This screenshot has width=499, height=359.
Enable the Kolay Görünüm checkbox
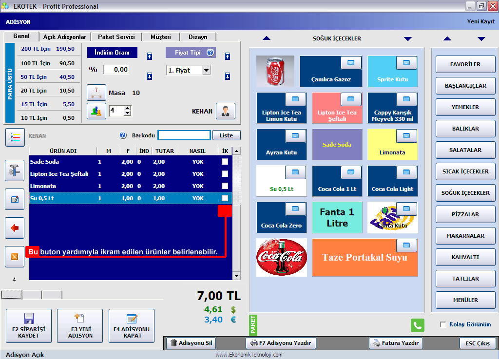pos(443,324)
